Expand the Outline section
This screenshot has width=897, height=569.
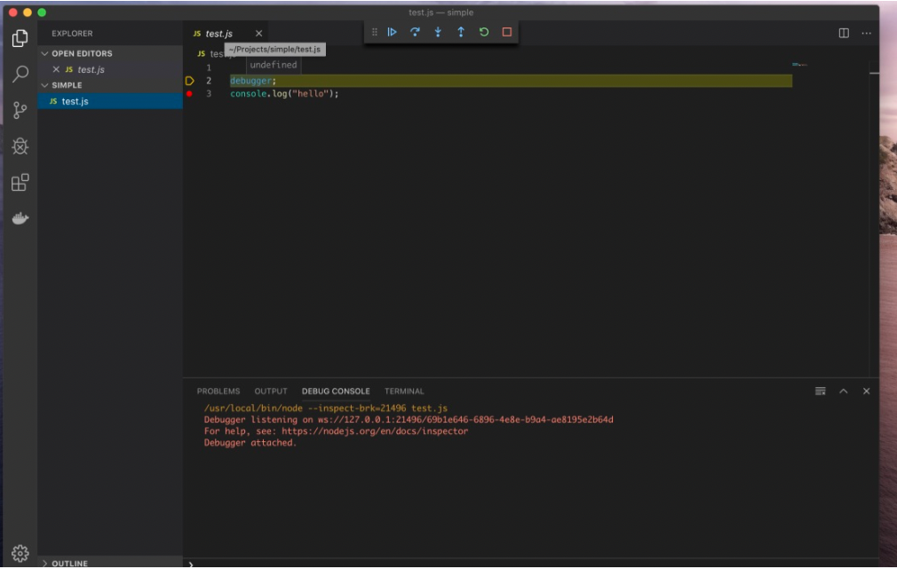tap(69, 562)
